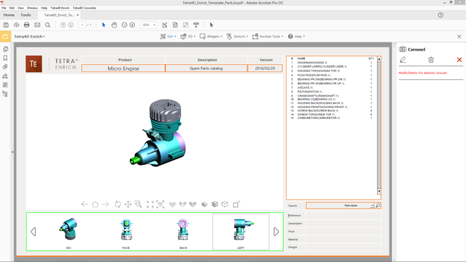466x262 pixels.
Task: Select the Hand pan tool
Action: [114, 25]
